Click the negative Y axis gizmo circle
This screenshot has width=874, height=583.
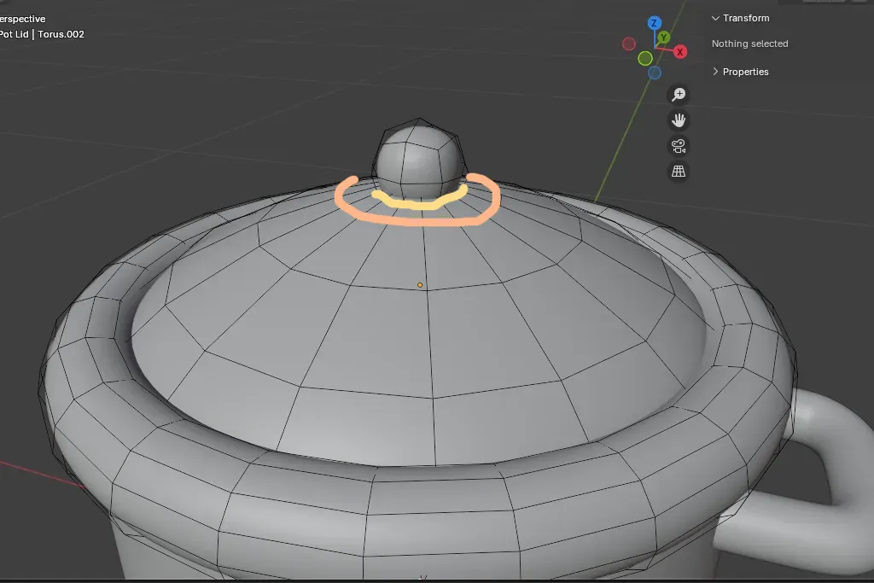pyautogui.click(x=645, y=58)
